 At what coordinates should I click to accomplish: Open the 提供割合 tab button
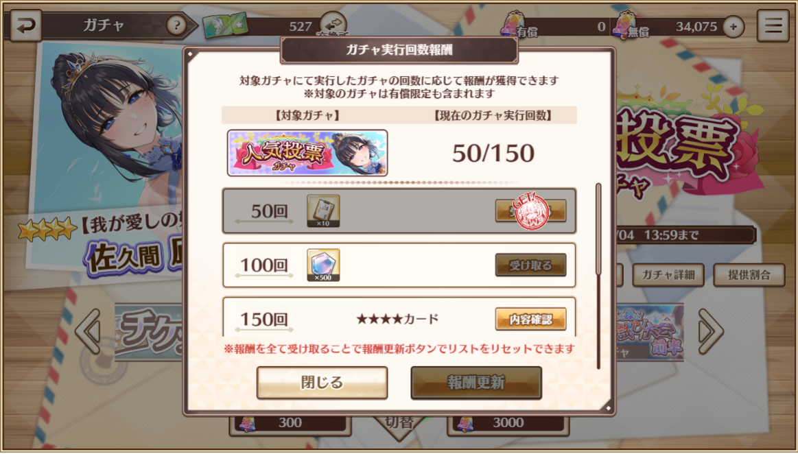click(749, 275)
